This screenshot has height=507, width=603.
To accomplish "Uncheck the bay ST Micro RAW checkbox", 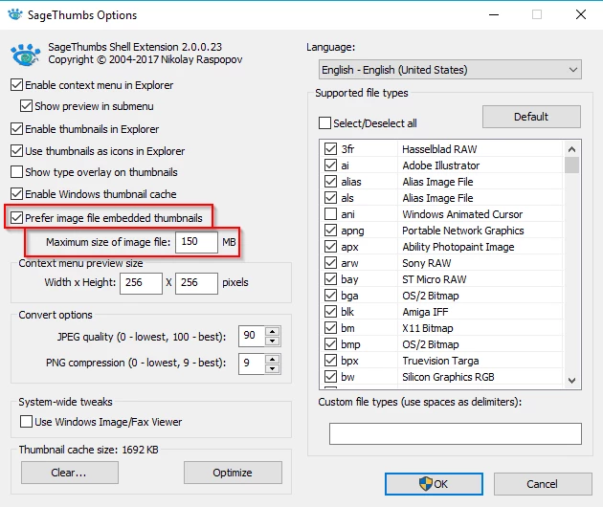I will (x=330, y=279).
